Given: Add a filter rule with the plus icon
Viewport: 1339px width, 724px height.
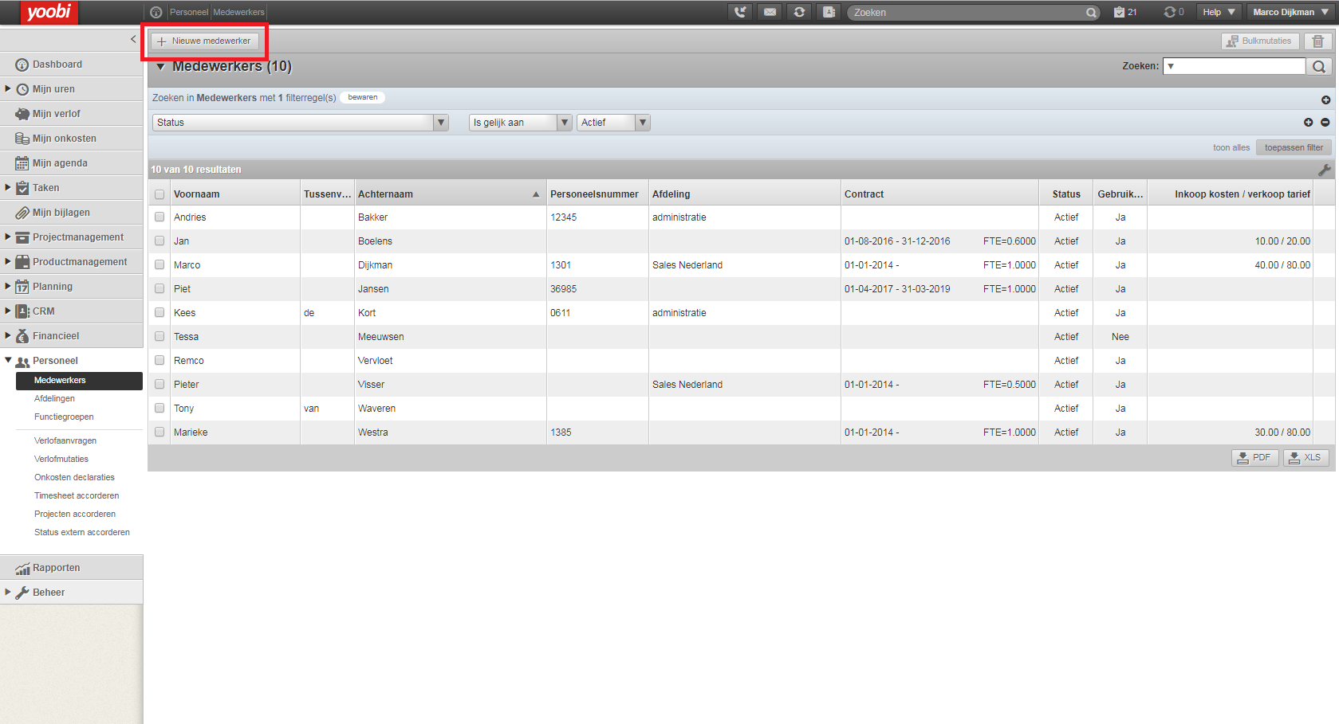Looking at the screenshot, I should pyautogui.click(x=1308, y=123).
